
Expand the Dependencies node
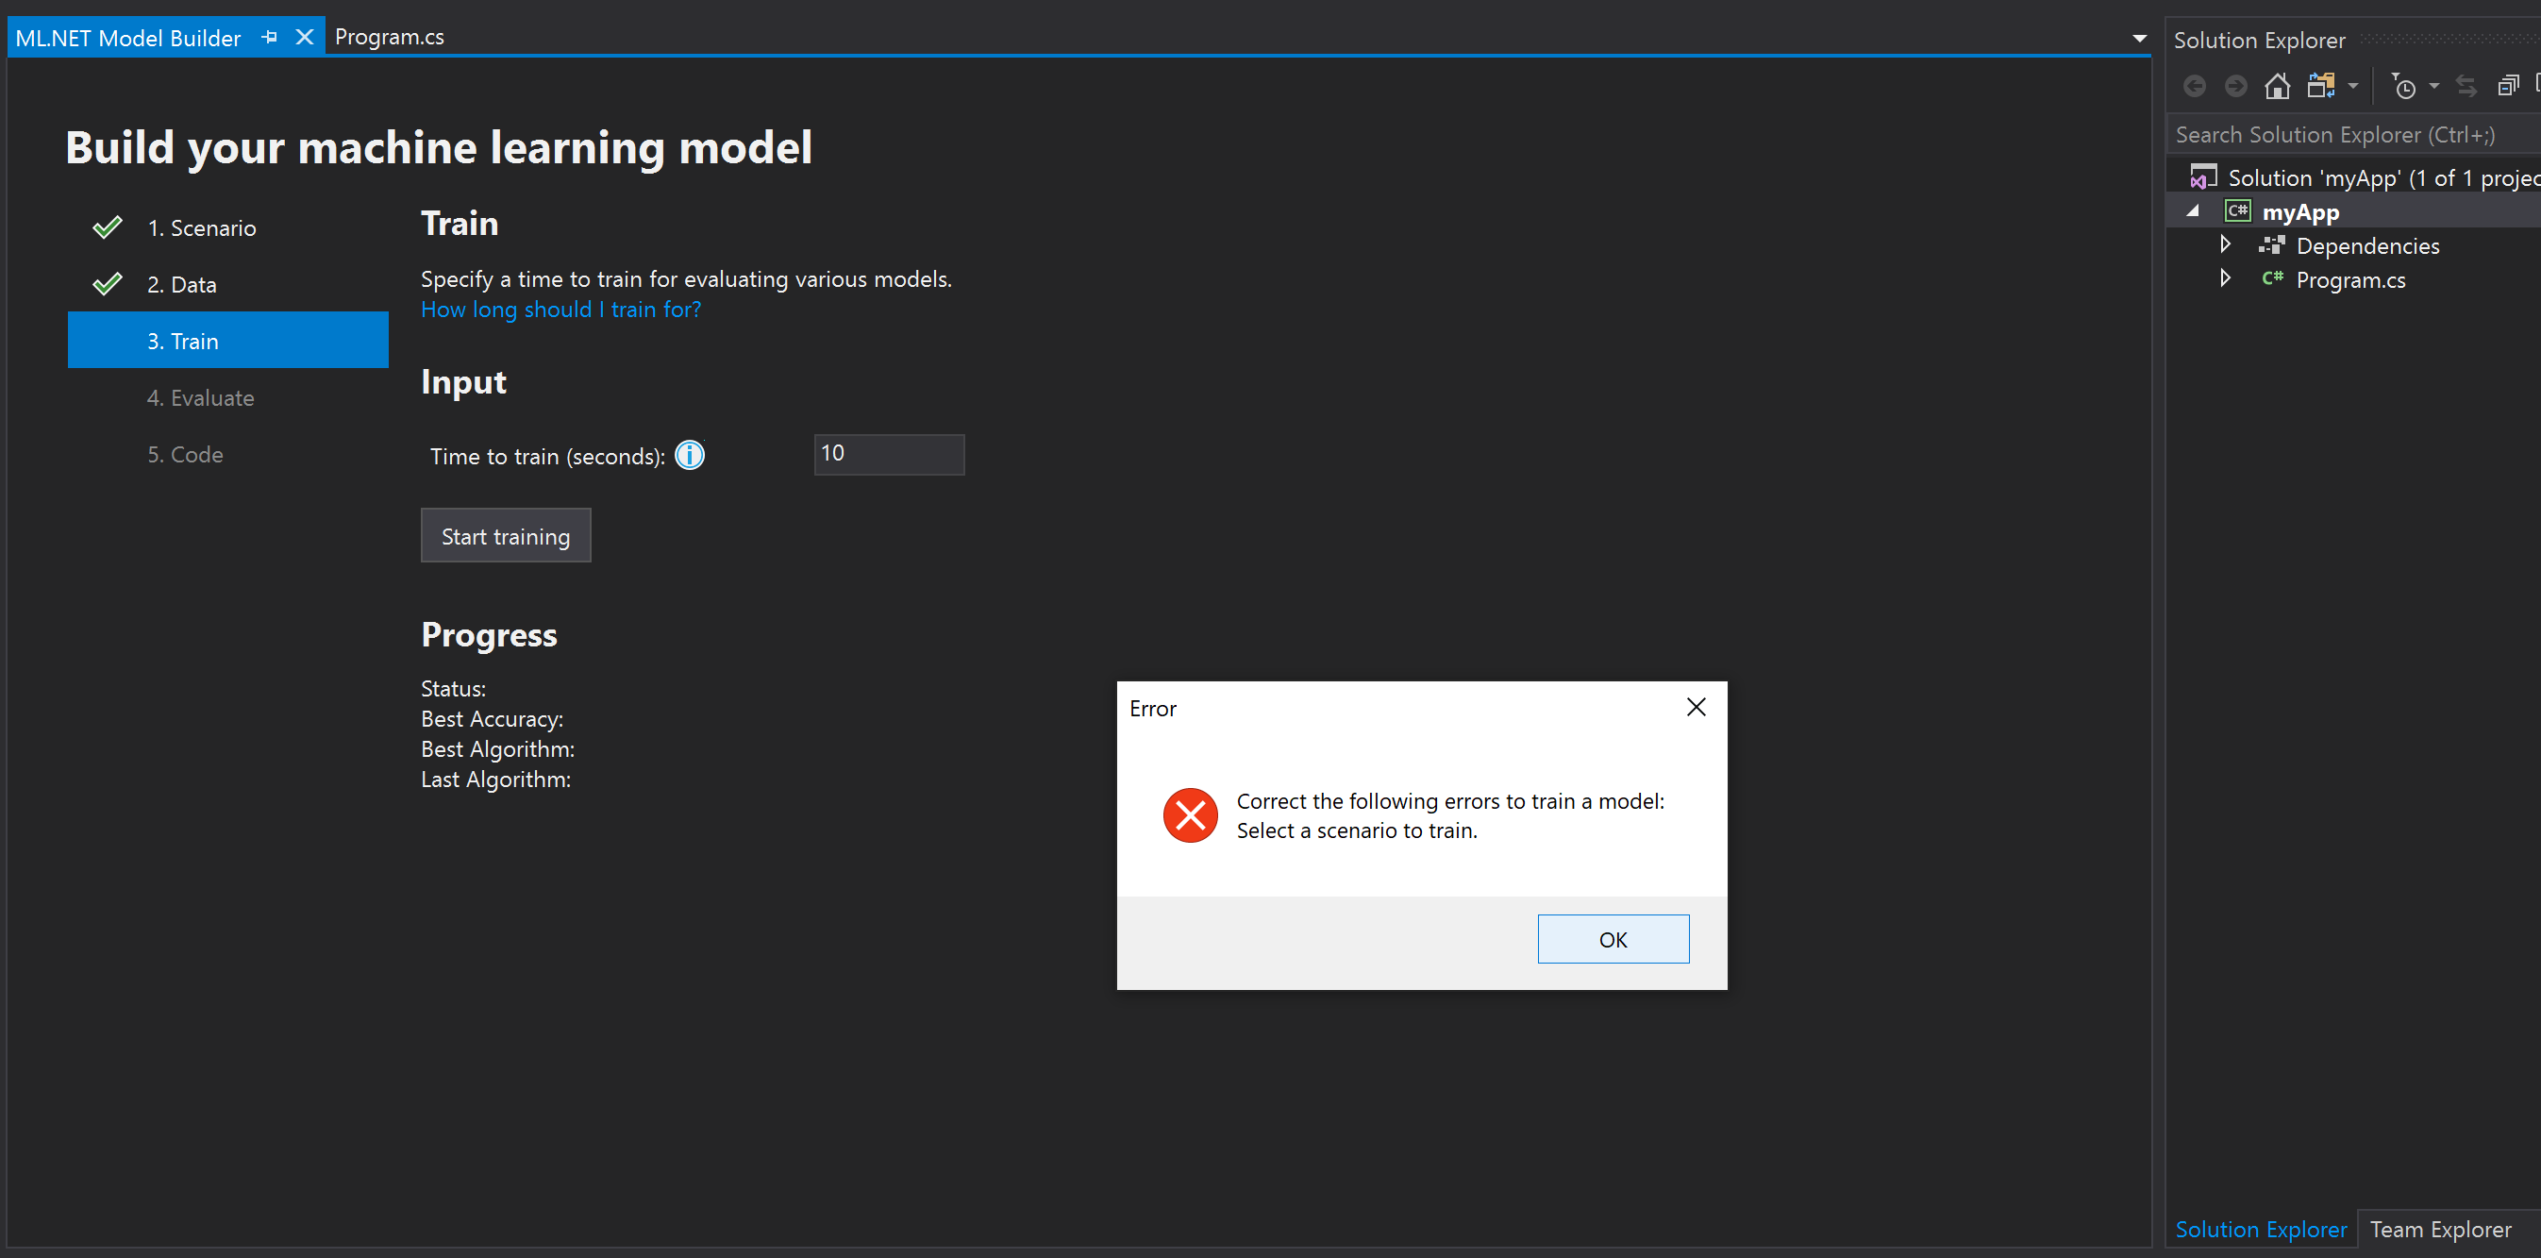[x=2225, y=244]
